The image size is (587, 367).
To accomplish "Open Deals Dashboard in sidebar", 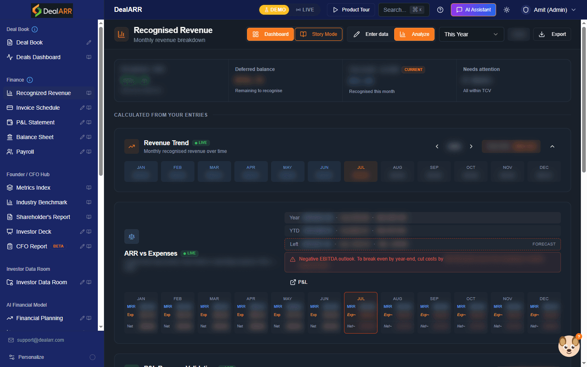I will coord(38,57).
